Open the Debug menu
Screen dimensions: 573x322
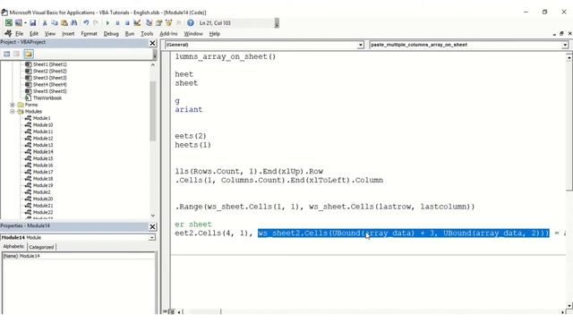(x=111, y=34)
